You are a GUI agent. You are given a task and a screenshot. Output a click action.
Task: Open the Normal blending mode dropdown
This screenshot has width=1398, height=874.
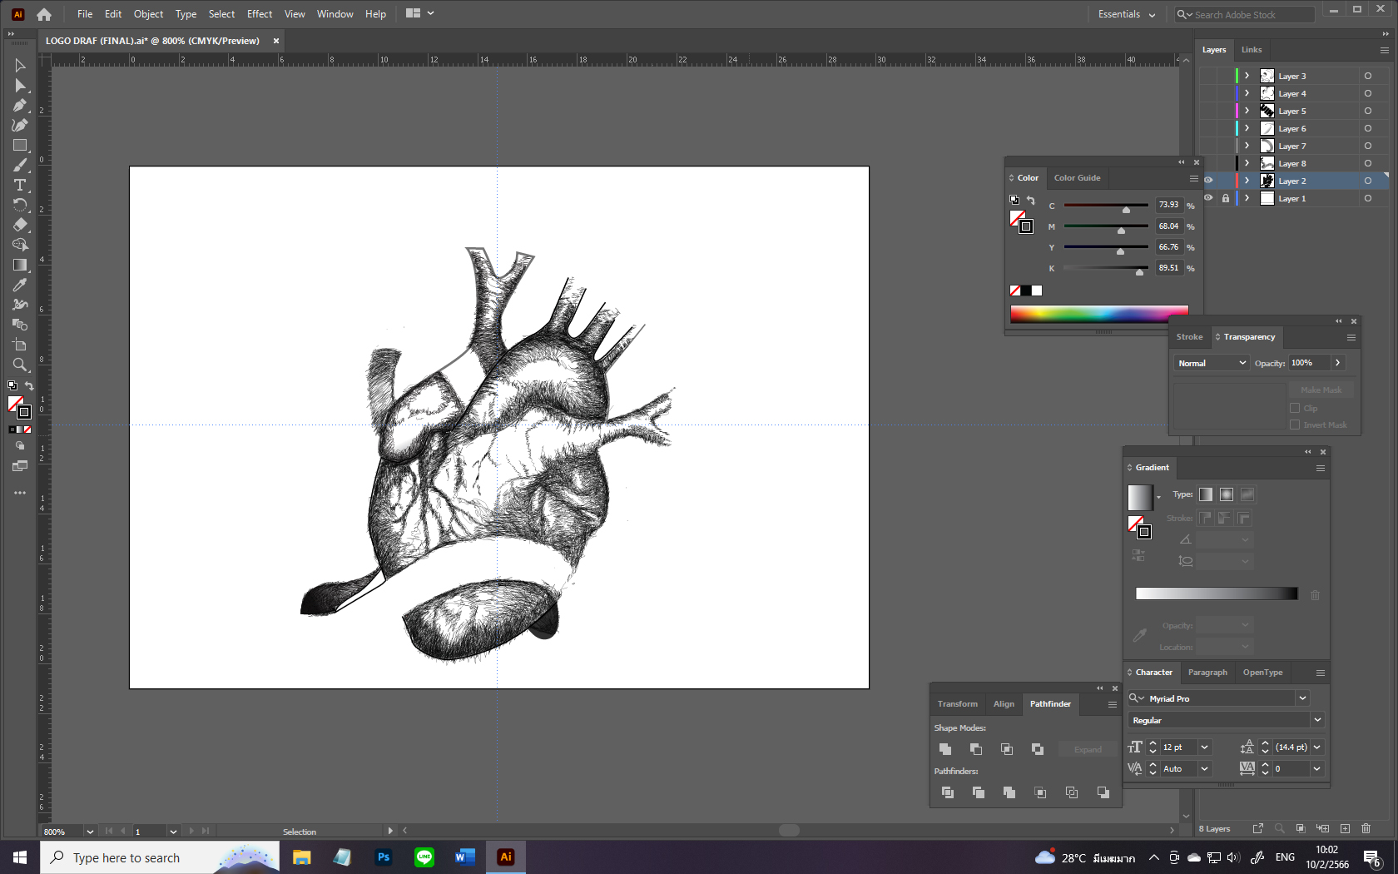click(x=1211, y=363)
